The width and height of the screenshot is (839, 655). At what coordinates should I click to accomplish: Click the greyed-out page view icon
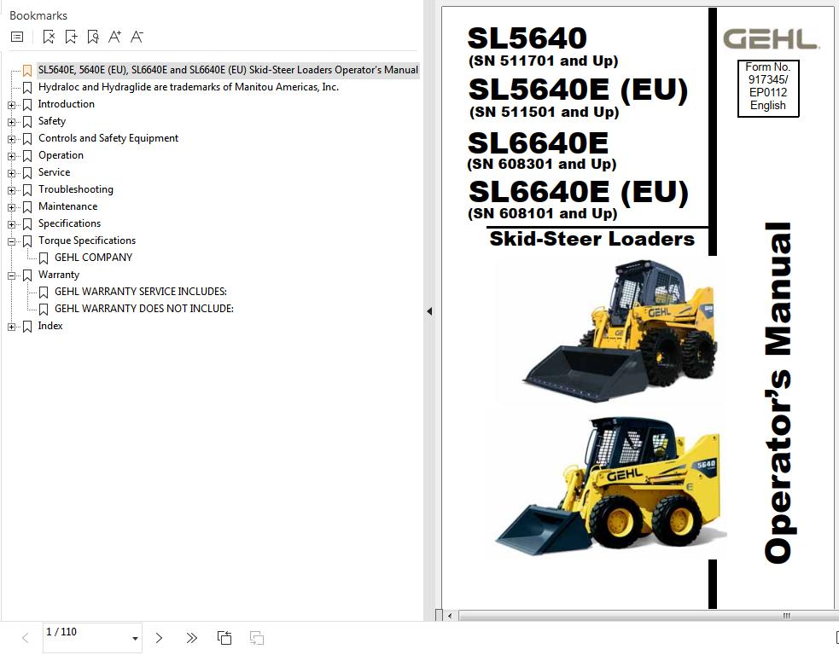pyautogui.click(x=257, y=637)
